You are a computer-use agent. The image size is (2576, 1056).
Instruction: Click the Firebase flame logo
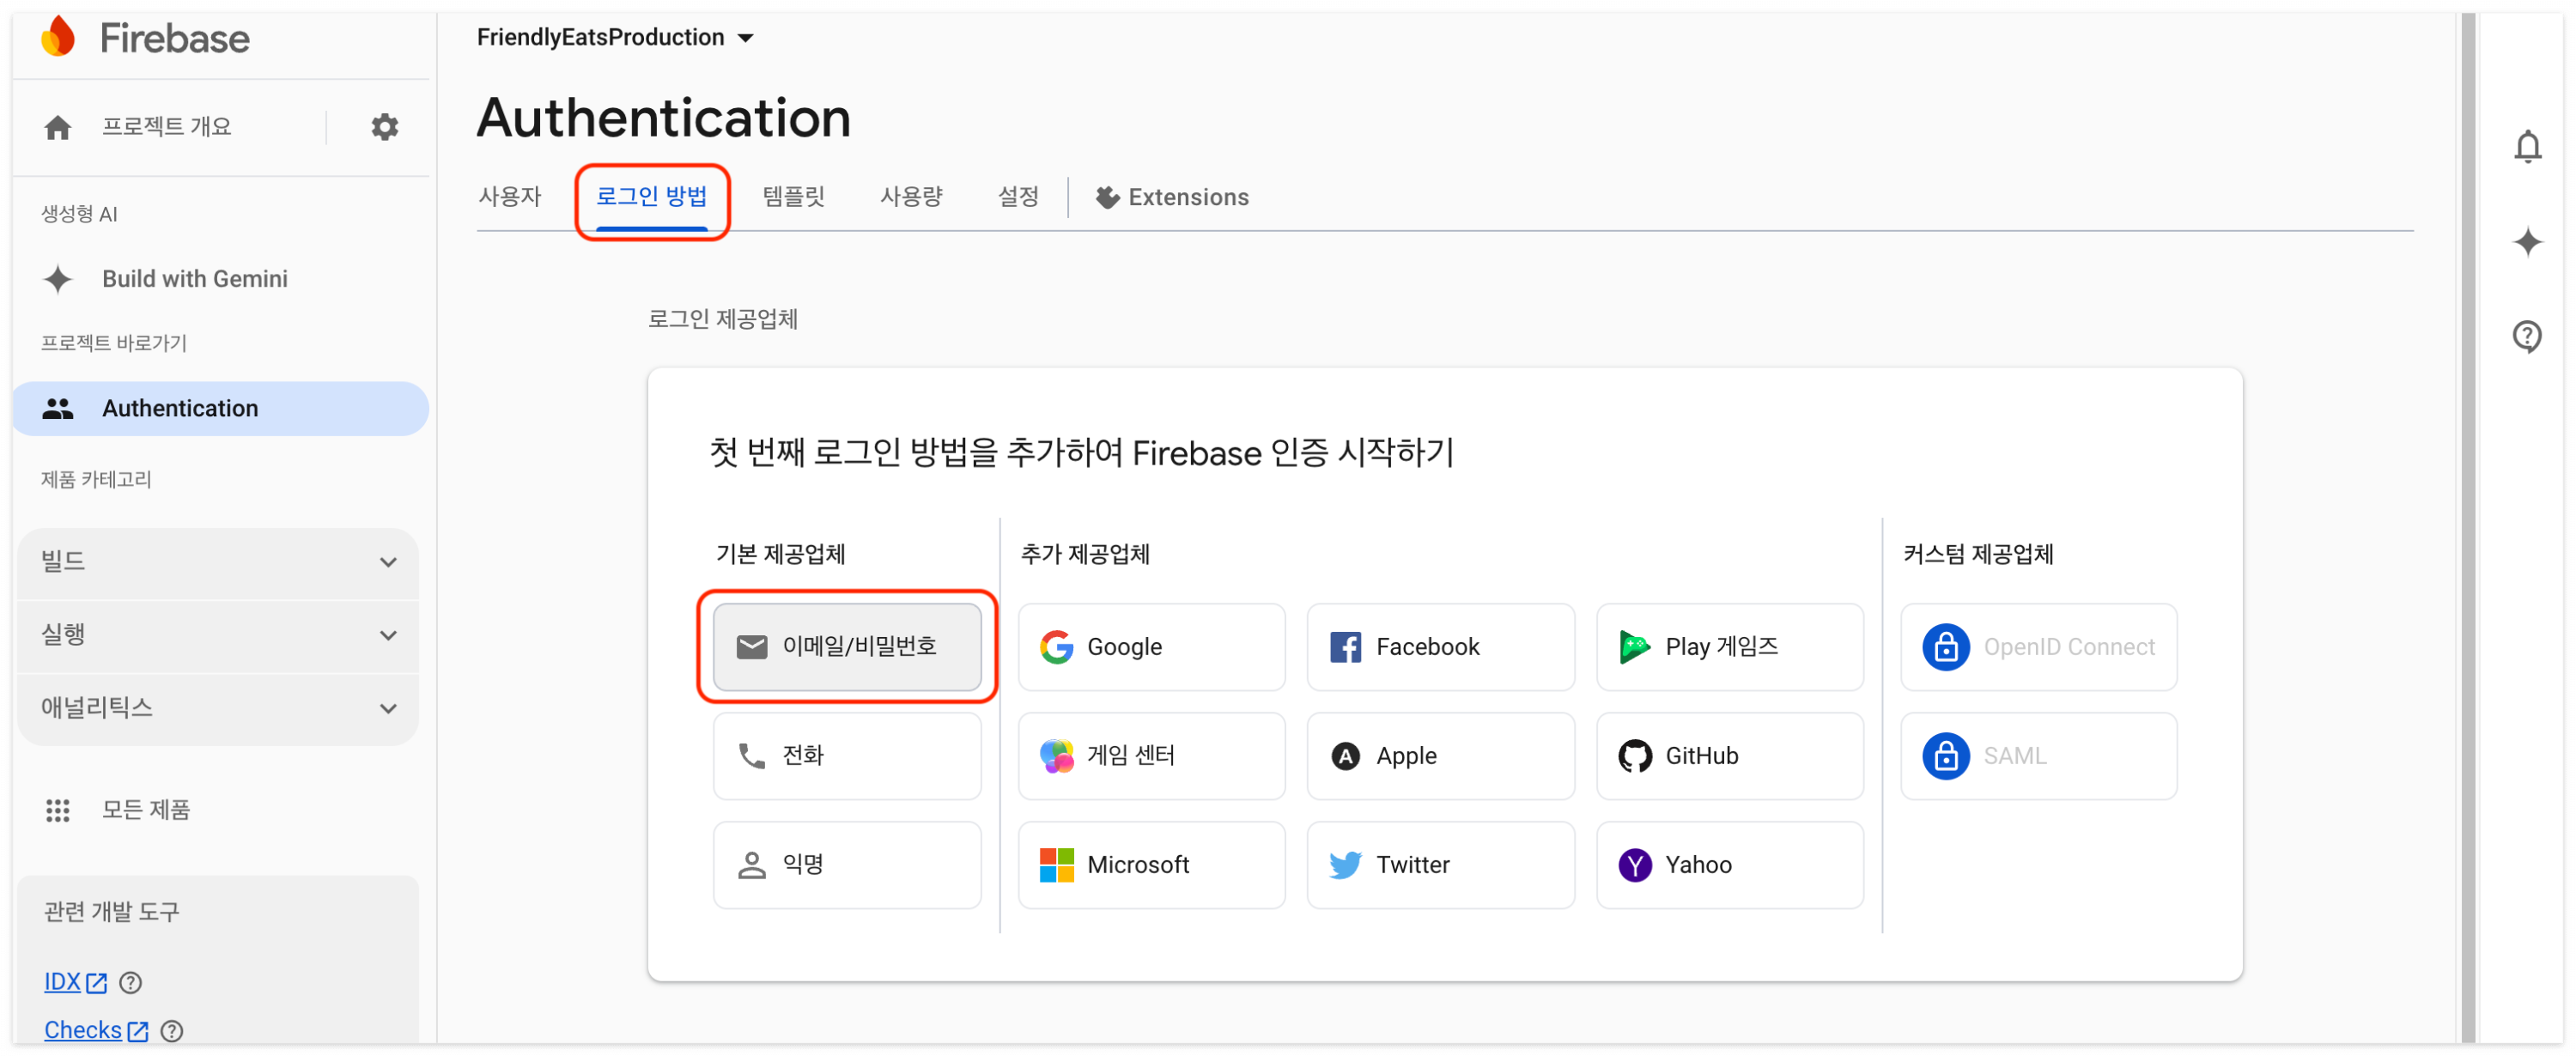pos(59,38)
